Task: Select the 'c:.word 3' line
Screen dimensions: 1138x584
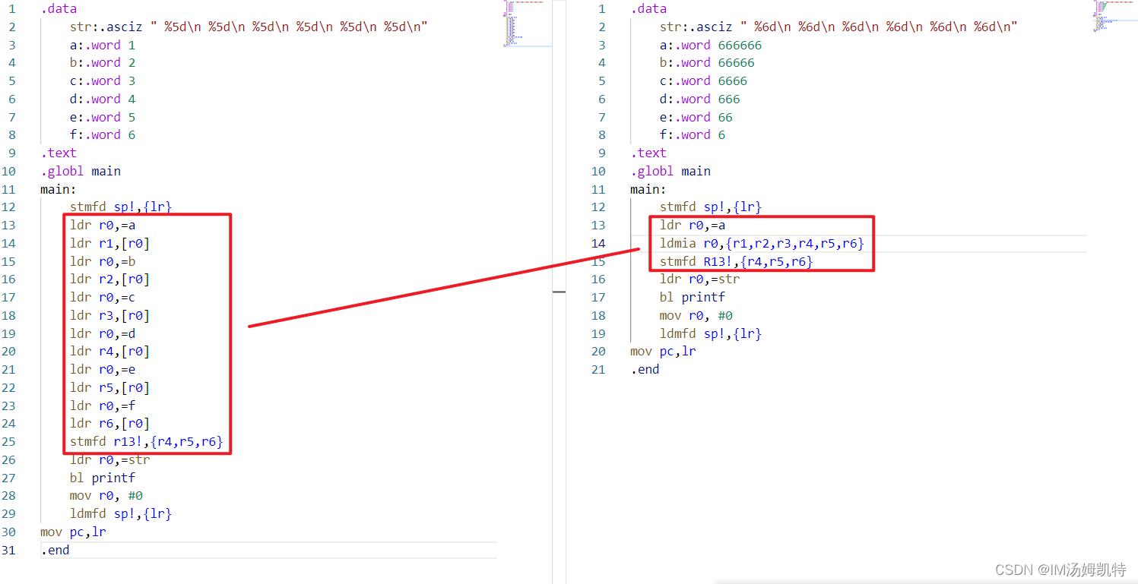Action: pyautogui.click(x=103, y=81)
